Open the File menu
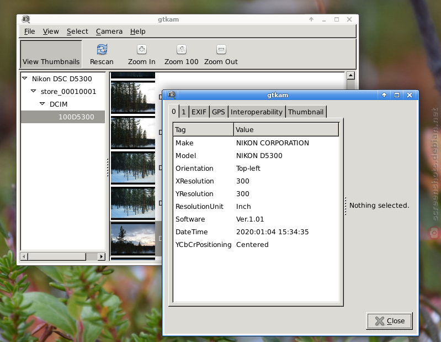 [30, 31]
